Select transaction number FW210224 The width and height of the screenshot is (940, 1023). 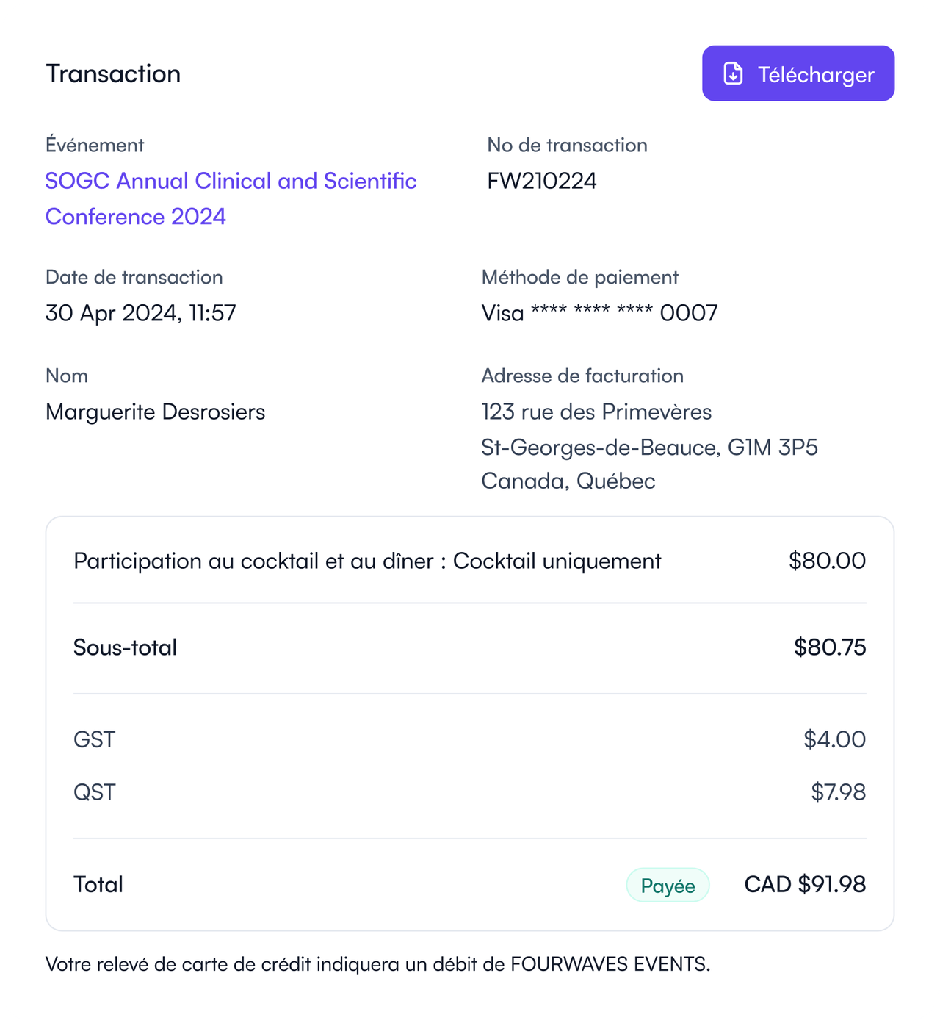pyautogui.click(x=542, y=181)
